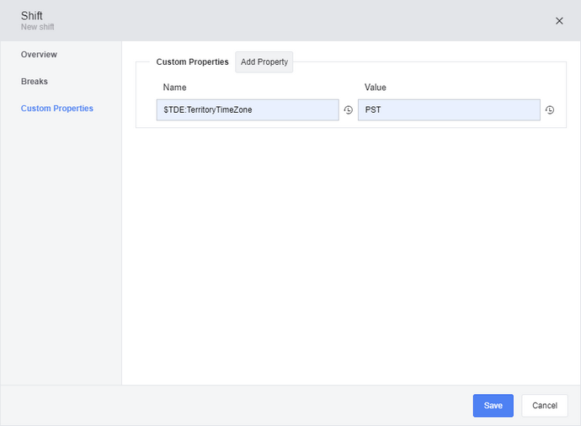Edit the $TDE:TerritoryTimeZone name field
This screenshot has width=581, height=426.
tap(248, 110)
